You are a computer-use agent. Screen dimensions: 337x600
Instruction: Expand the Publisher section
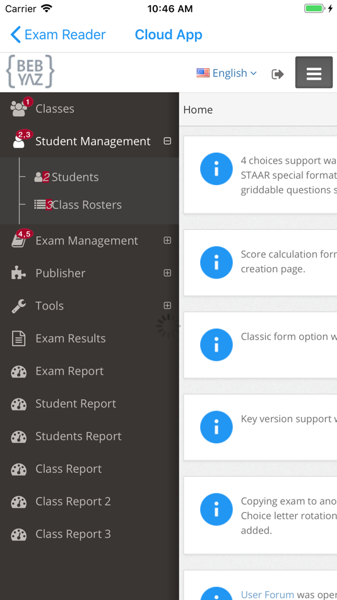coord(167,273)
